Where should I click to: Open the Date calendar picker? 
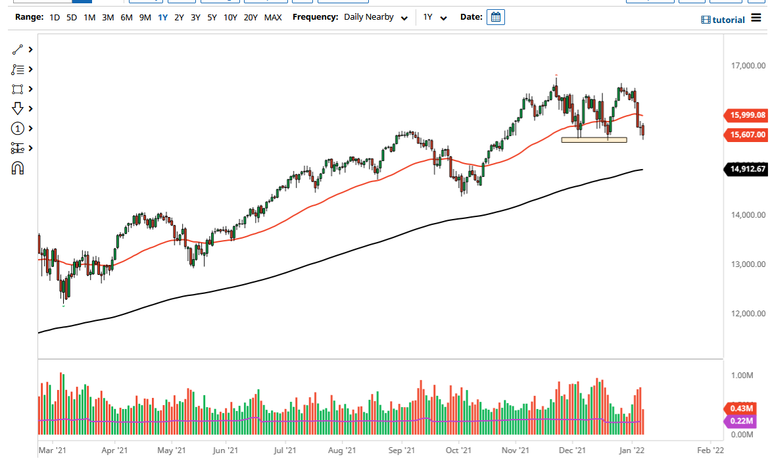pos(495,16)
